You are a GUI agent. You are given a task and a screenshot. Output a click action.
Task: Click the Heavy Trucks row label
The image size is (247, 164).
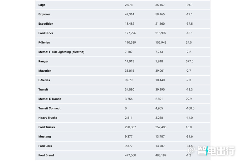(x=48, y=118)
